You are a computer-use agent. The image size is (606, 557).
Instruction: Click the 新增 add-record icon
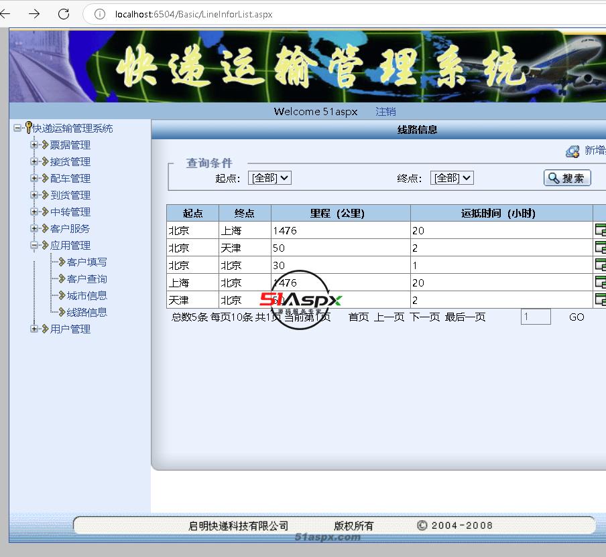(572, 151)
